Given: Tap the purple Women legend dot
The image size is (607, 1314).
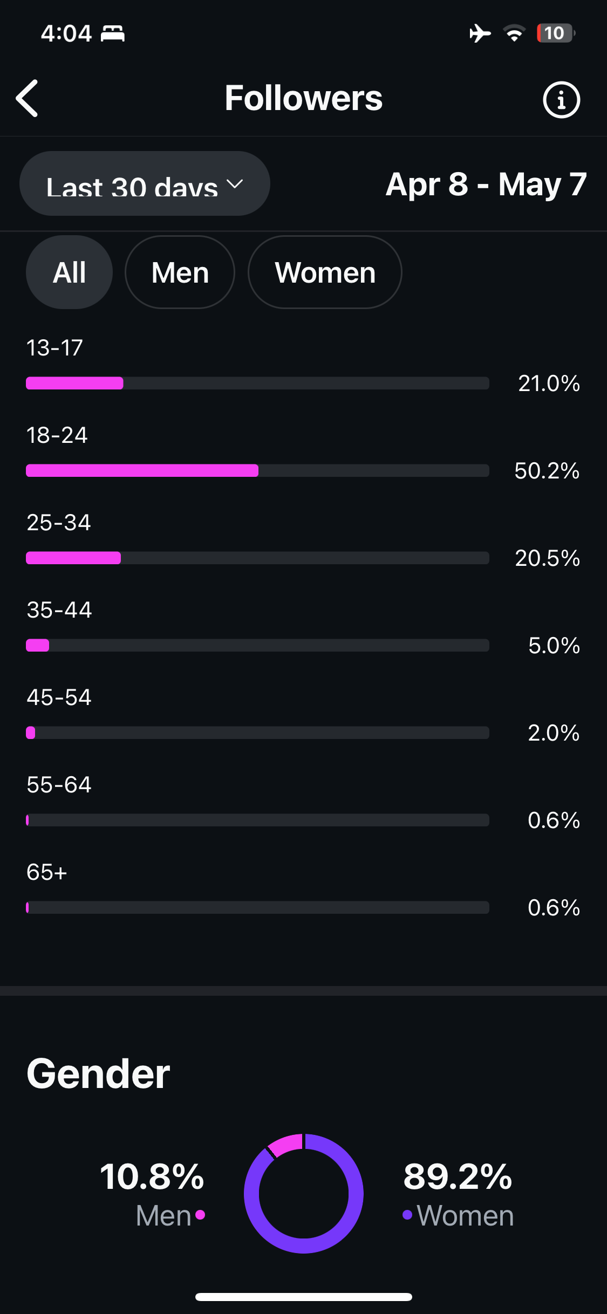Looking at the screenshot, I should click(407, 1215).
